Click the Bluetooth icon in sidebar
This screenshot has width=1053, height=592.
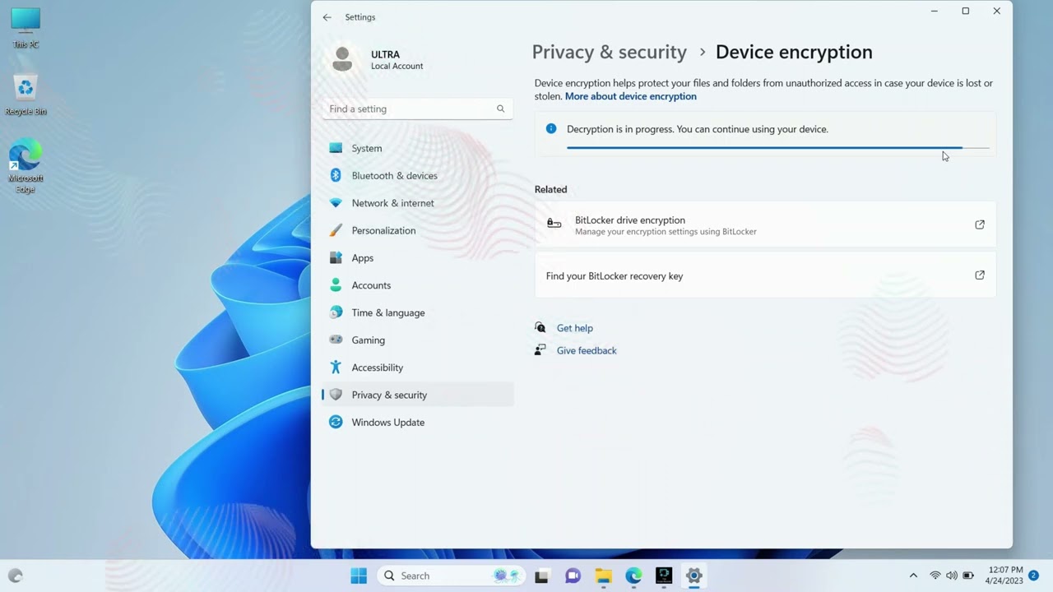pyautogui.click(x=336, y=175)
